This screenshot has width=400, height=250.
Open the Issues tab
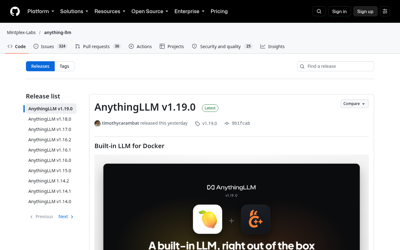(50, 46)
